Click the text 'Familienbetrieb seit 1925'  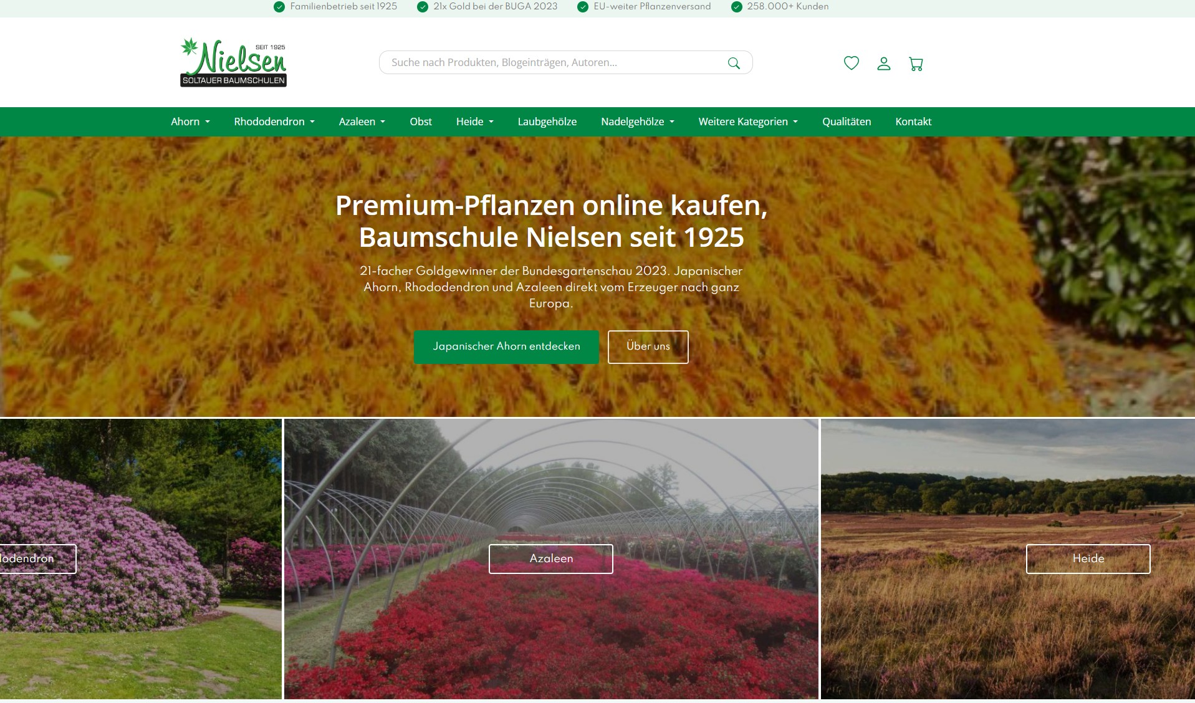[343, 7]
